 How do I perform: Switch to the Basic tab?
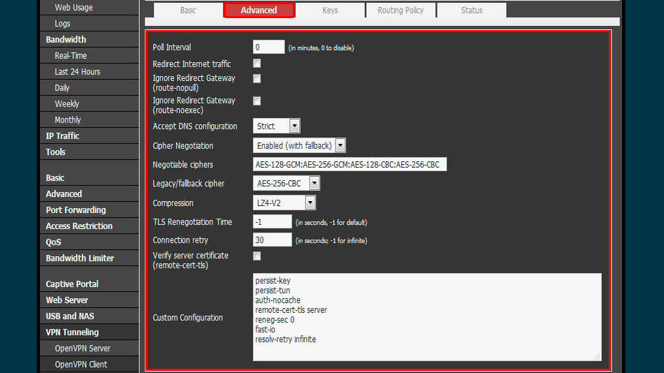(x=188, y=10)
